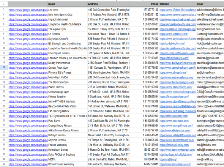Open the metrowestymca.org website link
The width and height of the screenshot is (224, 167).
click(177, 77)
